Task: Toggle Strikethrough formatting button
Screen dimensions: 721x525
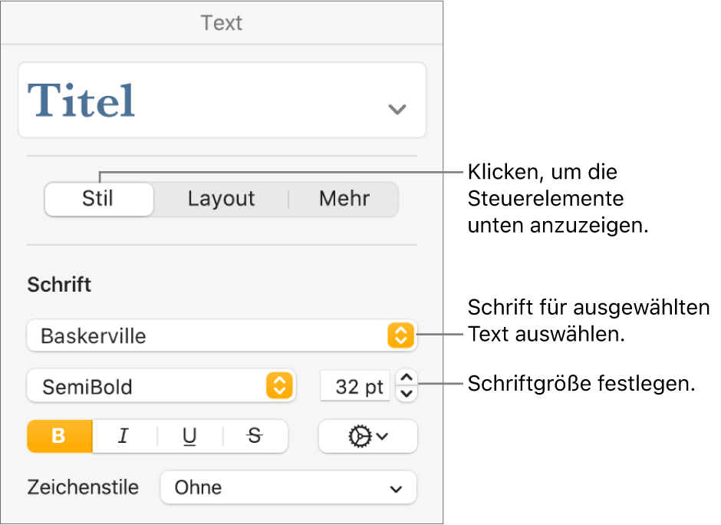Action: point(255,436)
